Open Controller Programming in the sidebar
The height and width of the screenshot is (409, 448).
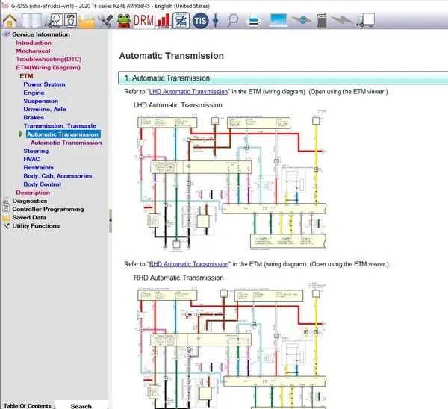[x=48, y=209]
